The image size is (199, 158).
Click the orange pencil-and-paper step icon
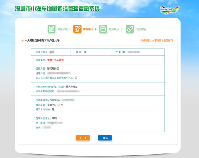coord(77,29)
